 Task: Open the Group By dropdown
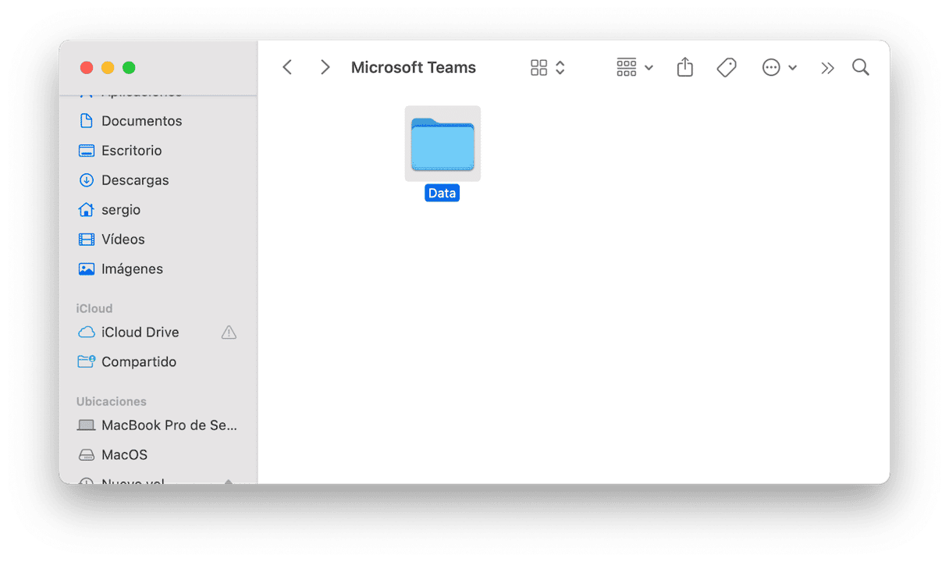click(x=634, y=68)
